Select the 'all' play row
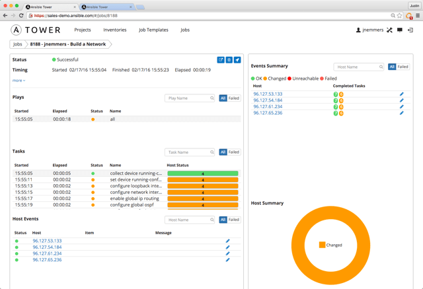 click(x=126, y=119)
